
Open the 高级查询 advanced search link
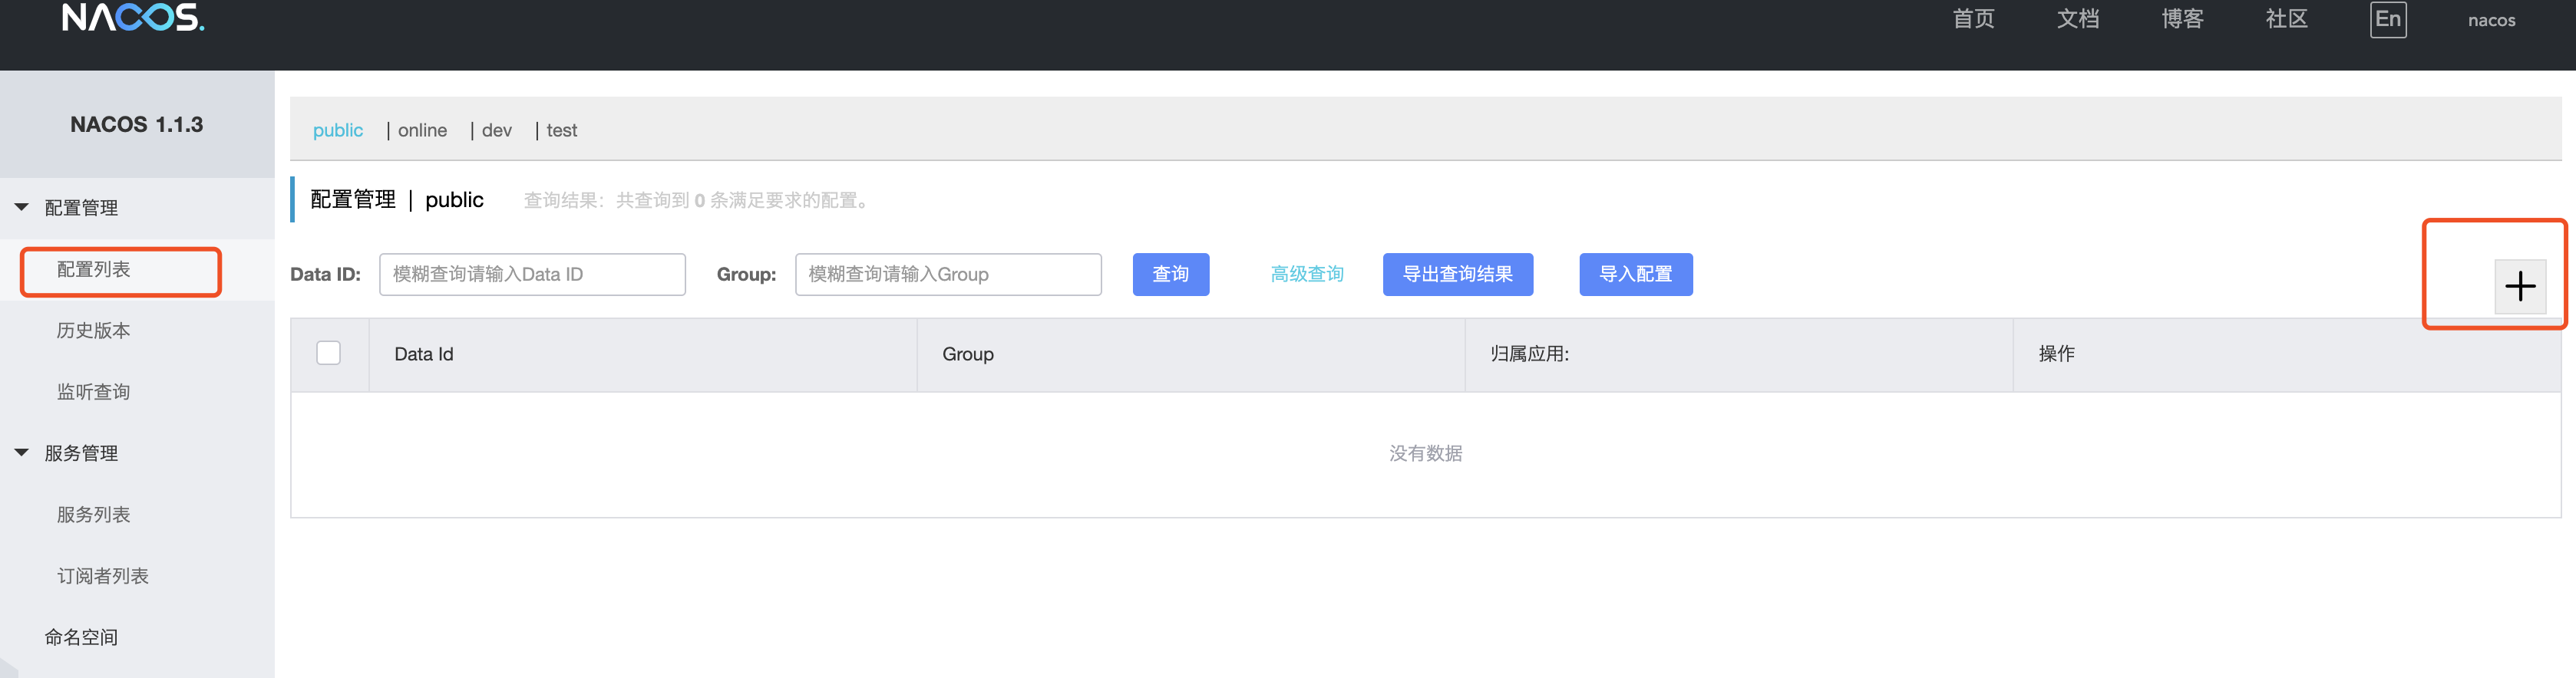(1307, 274)
